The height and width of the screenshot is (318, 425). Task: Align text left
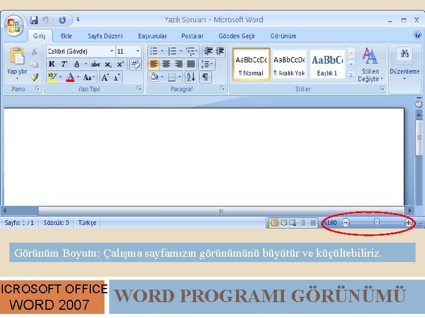tap(153, 64)
